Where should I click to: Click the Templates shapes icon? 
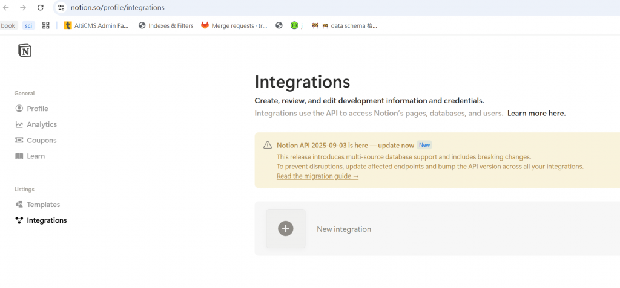19,204
